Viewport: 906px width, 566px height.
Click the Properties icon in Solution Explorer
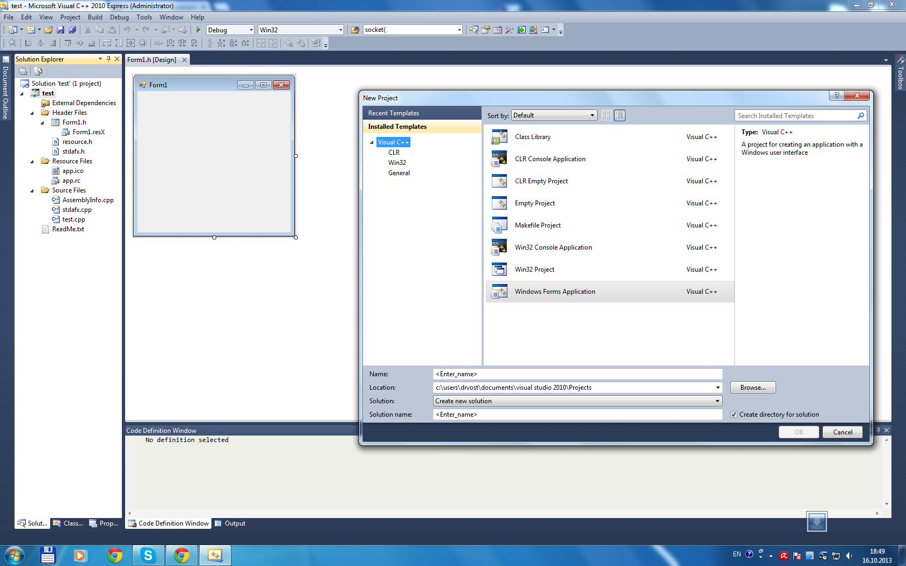click(23, 71)
